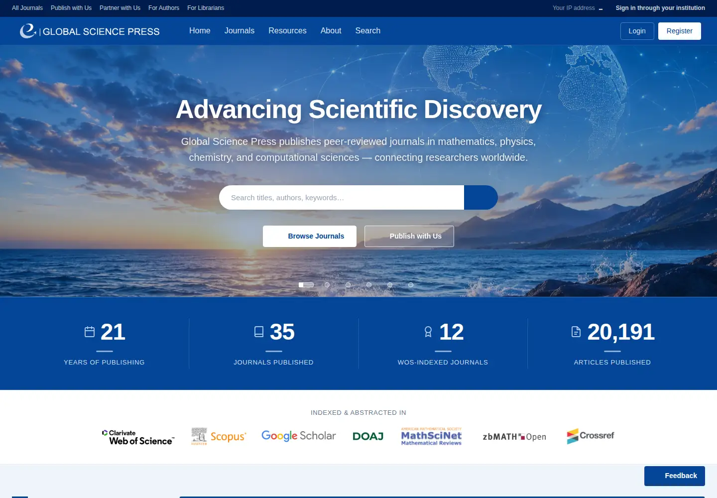Click the Login button
The width and height of the screenshot is (717, 498).
click(637, 31)
